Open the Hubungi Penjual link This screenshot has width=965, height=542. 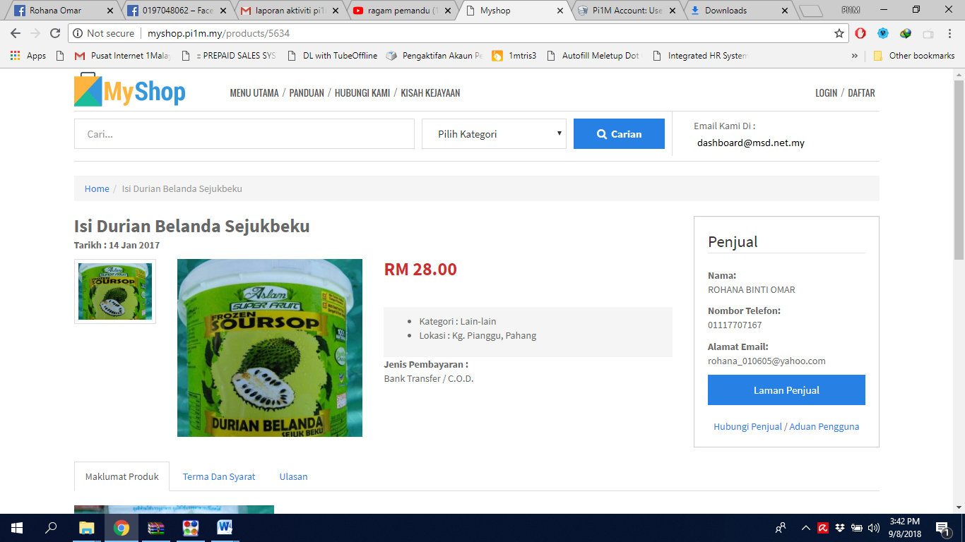[747, 426]
